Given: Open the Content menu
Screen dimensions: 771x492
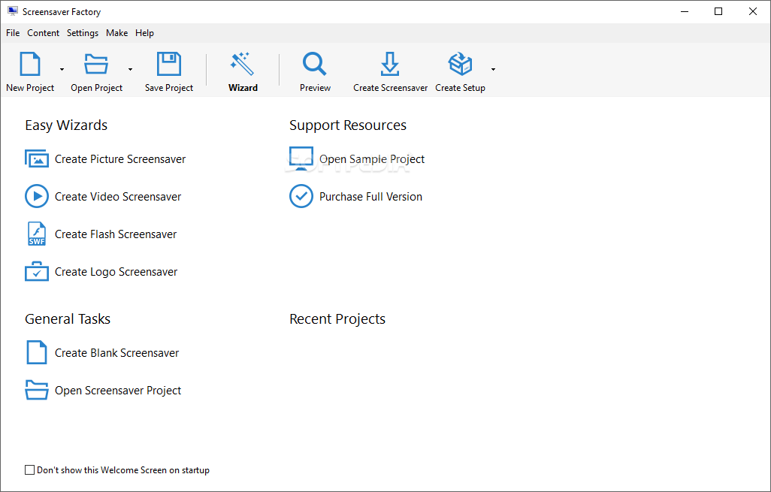Looking at the screenshot, I should coord(44,33).
